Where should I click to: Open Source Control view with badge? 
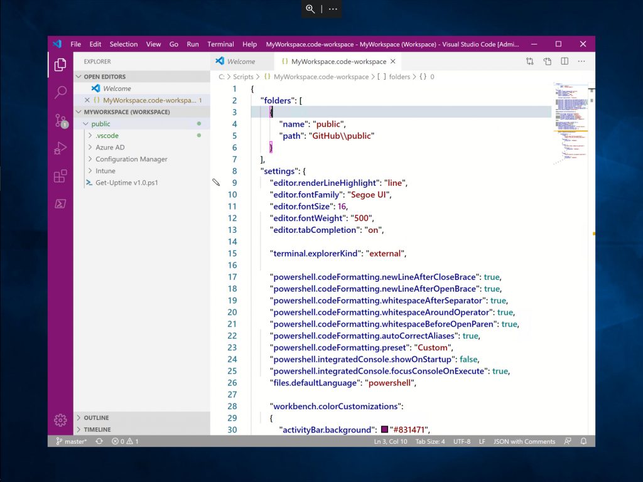pyautogui.click(x=61, y=121)
